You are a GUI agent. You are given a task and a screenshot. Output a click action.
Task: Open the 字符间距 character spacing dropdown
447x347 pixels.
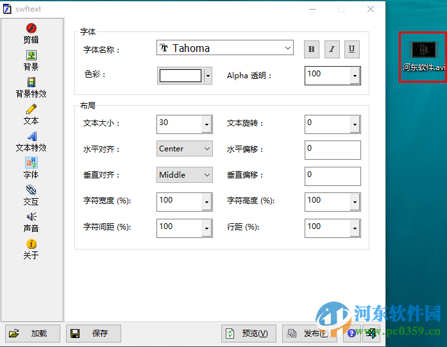(x=207, y=228)
